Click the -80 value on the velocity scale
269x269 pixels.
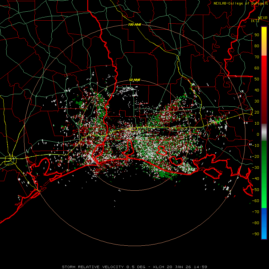(256, 223)
